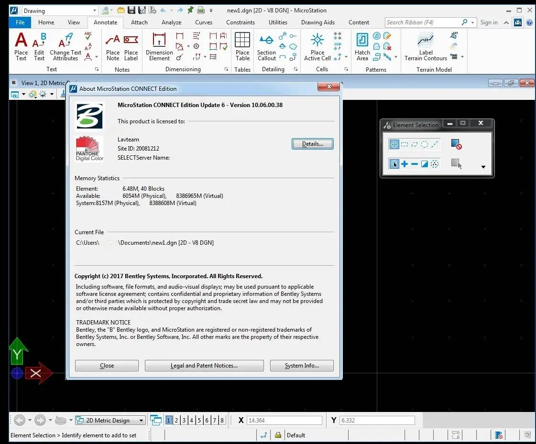Toggle view 6 in the view group
The image size is (536, 444).
207,420
